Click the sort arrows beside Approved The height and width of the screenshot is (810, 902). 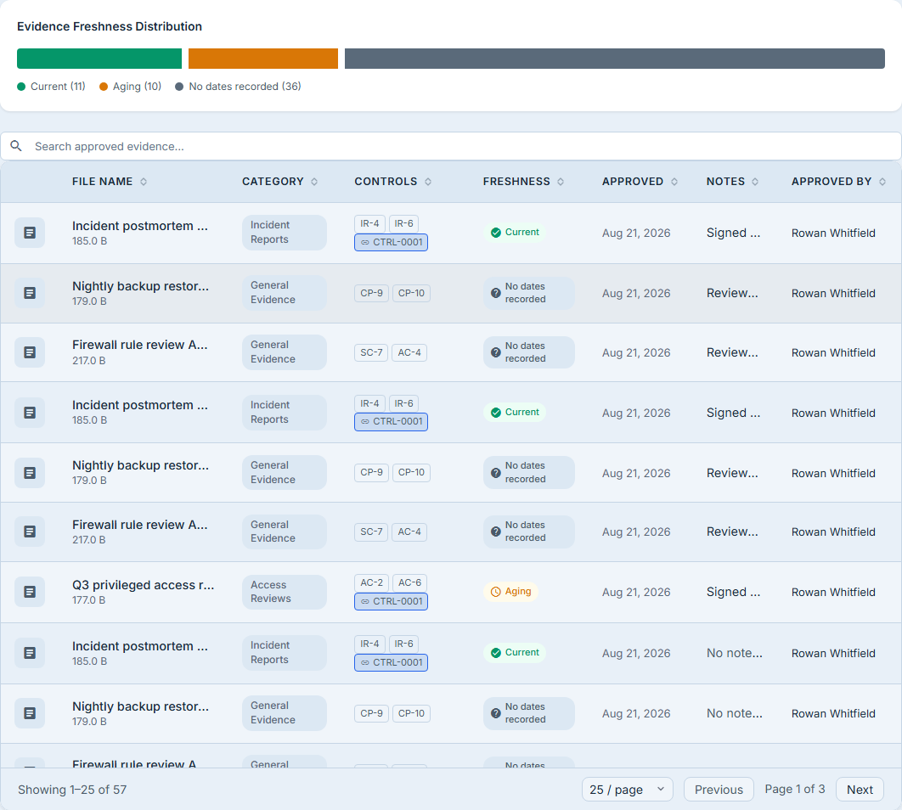click(674, 182)
